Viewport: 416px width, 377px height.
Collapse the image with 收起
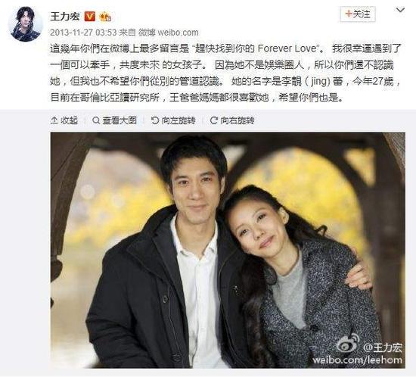64,120
